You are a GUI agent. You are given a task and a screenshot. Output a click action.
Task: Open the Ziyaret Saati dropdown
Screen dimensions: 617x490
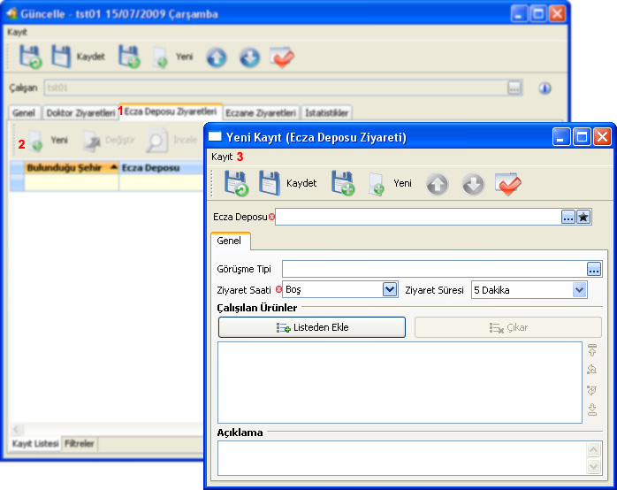click(390, 289)
